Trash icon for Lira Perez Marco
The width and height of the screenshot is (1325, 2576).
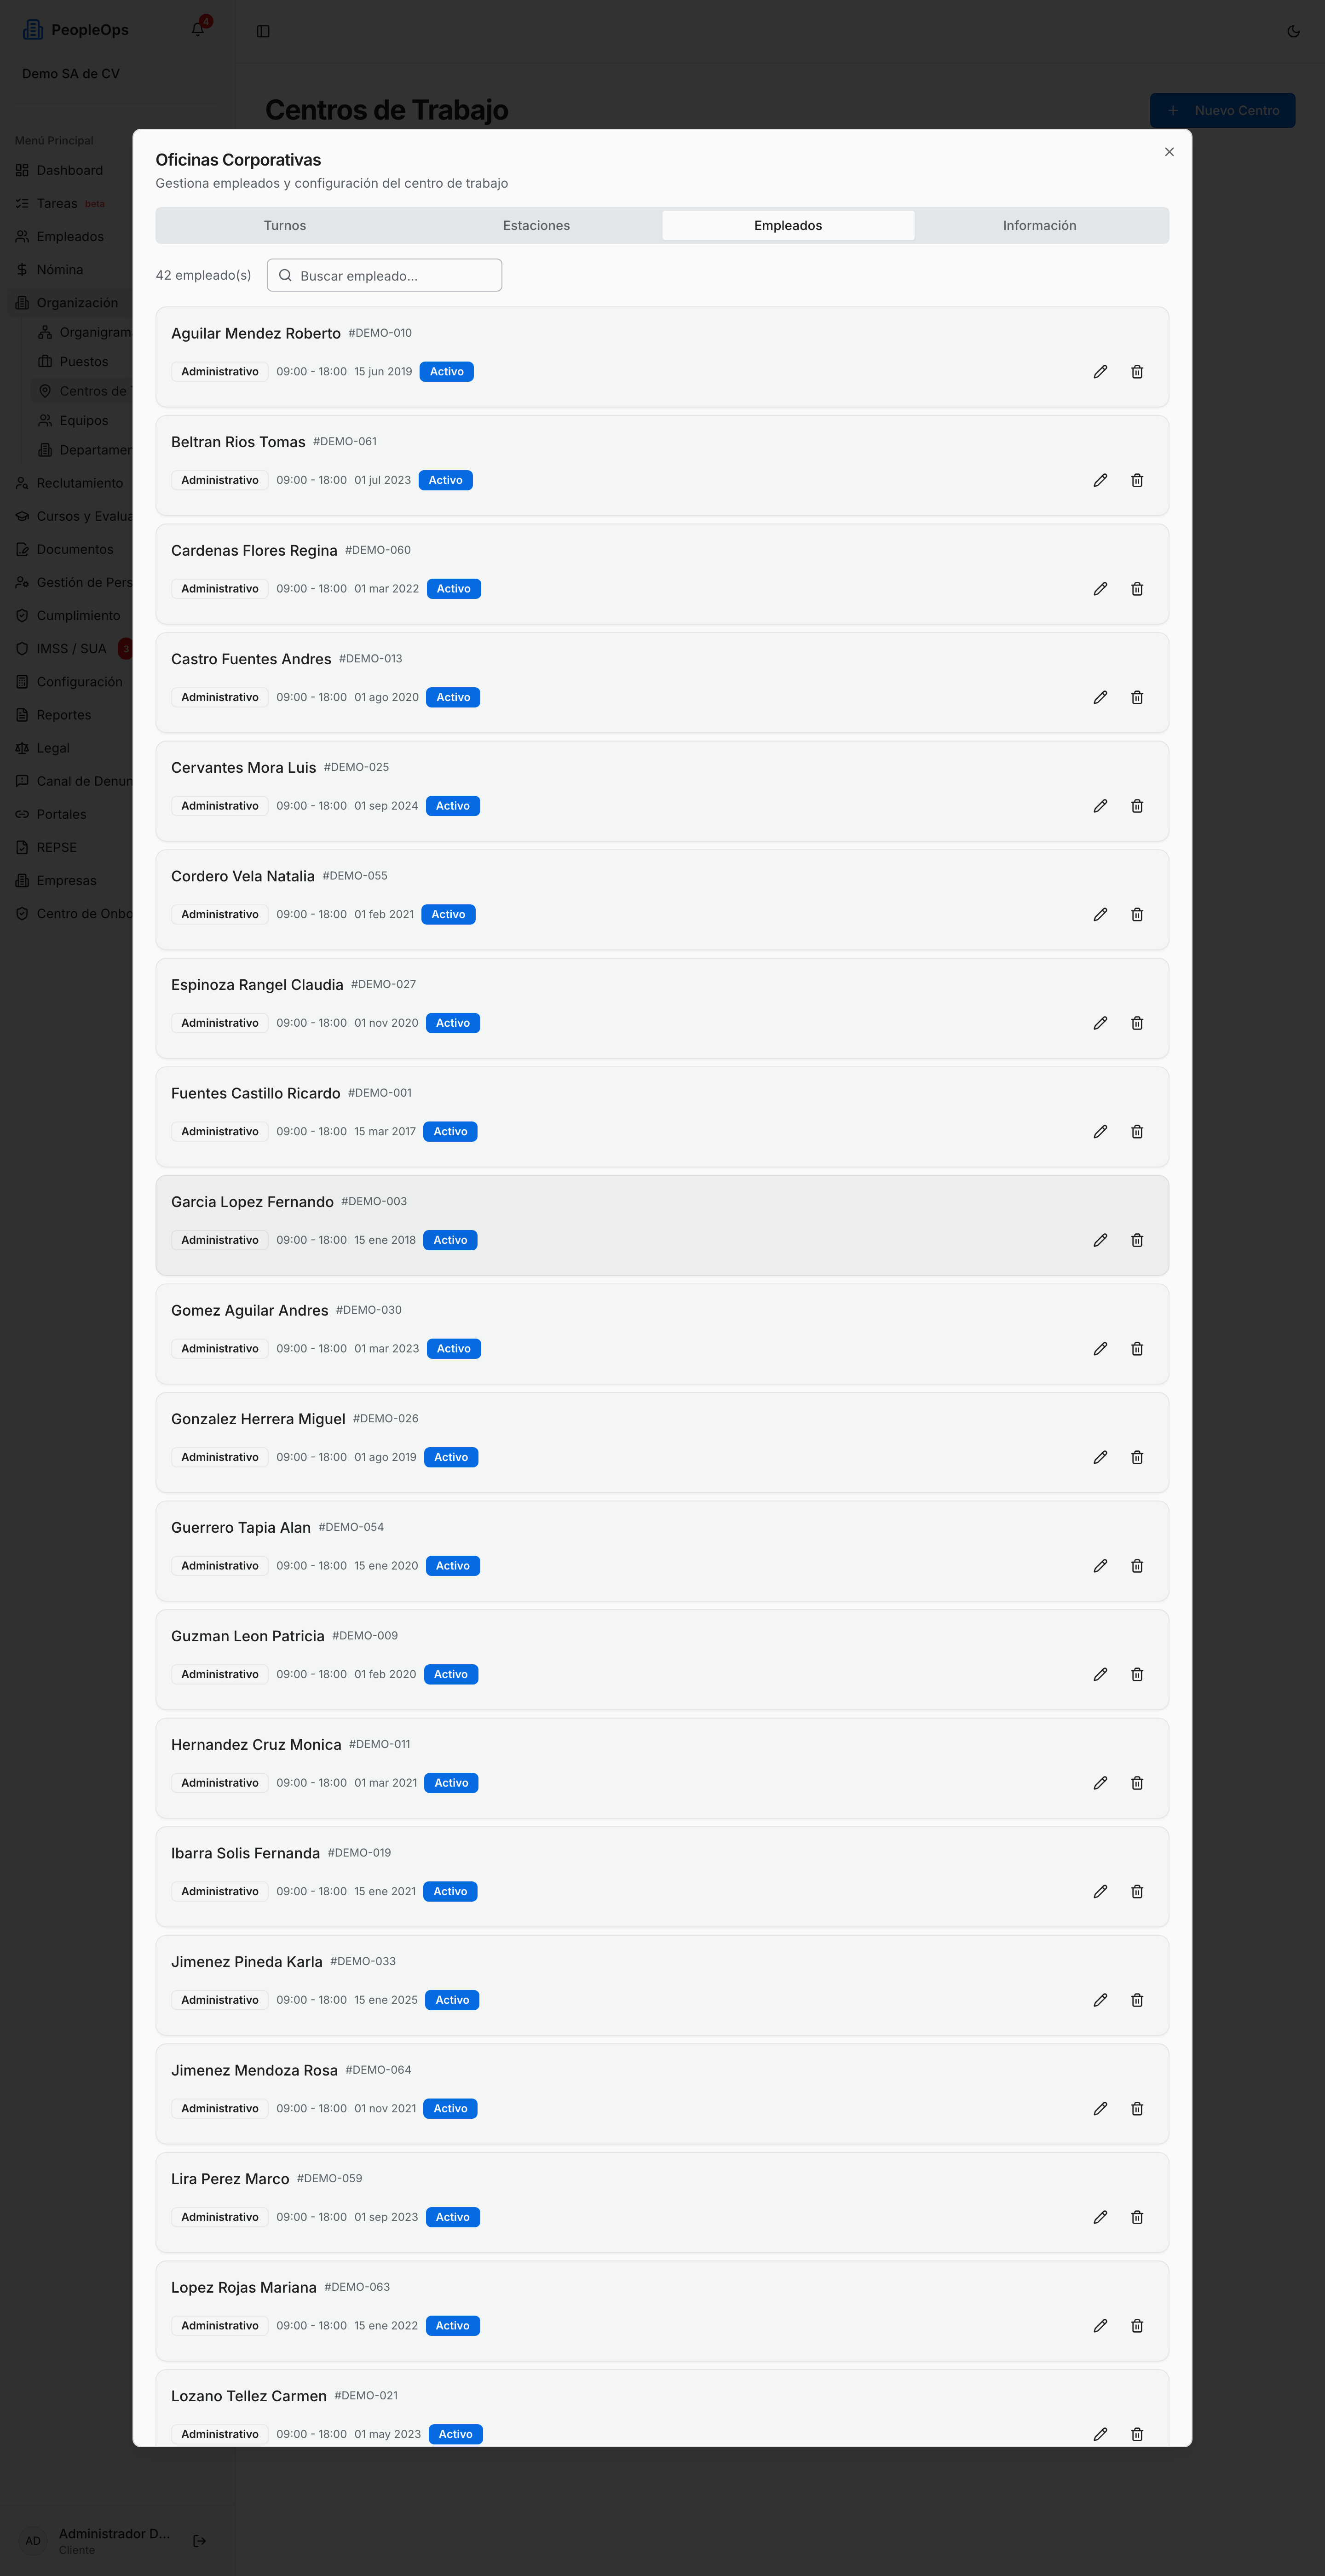coord(1137,2217)
